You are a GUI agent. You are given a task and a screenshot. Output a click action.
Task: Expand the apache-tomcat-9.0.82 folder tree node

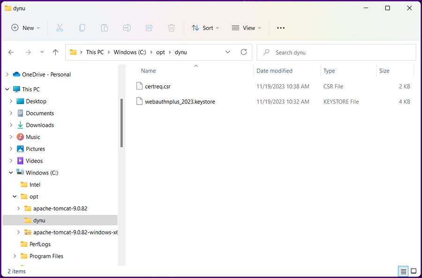(19, 209)
